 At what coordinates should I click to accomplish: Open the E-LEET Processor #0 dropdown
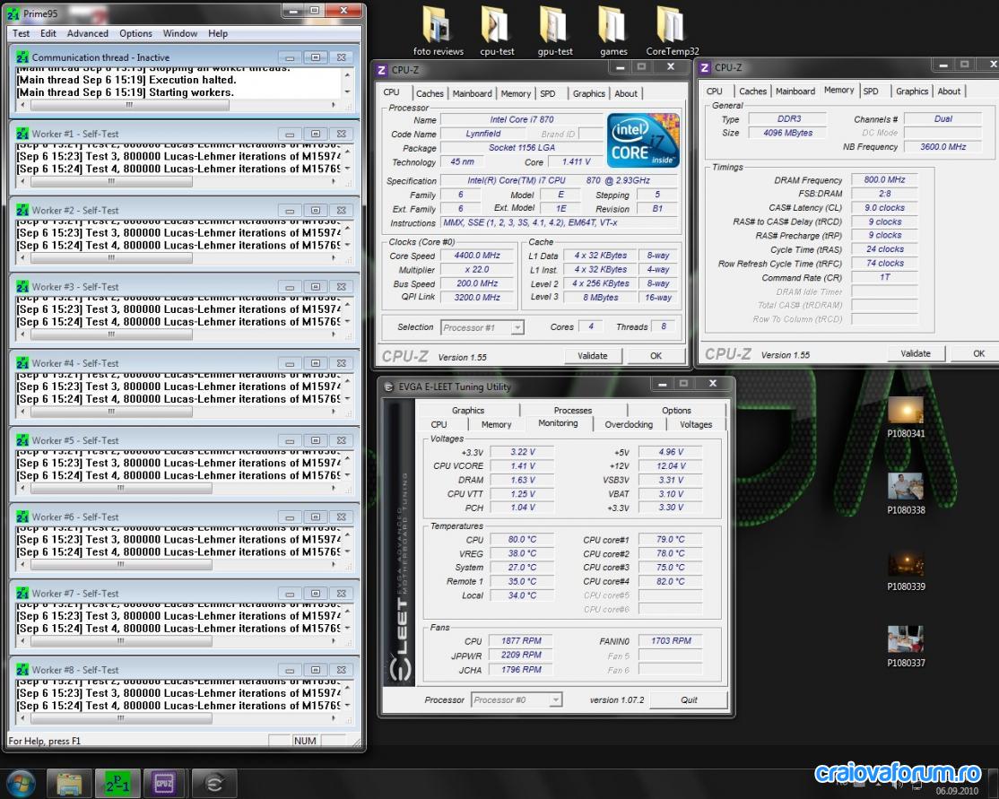pos(517,699)
